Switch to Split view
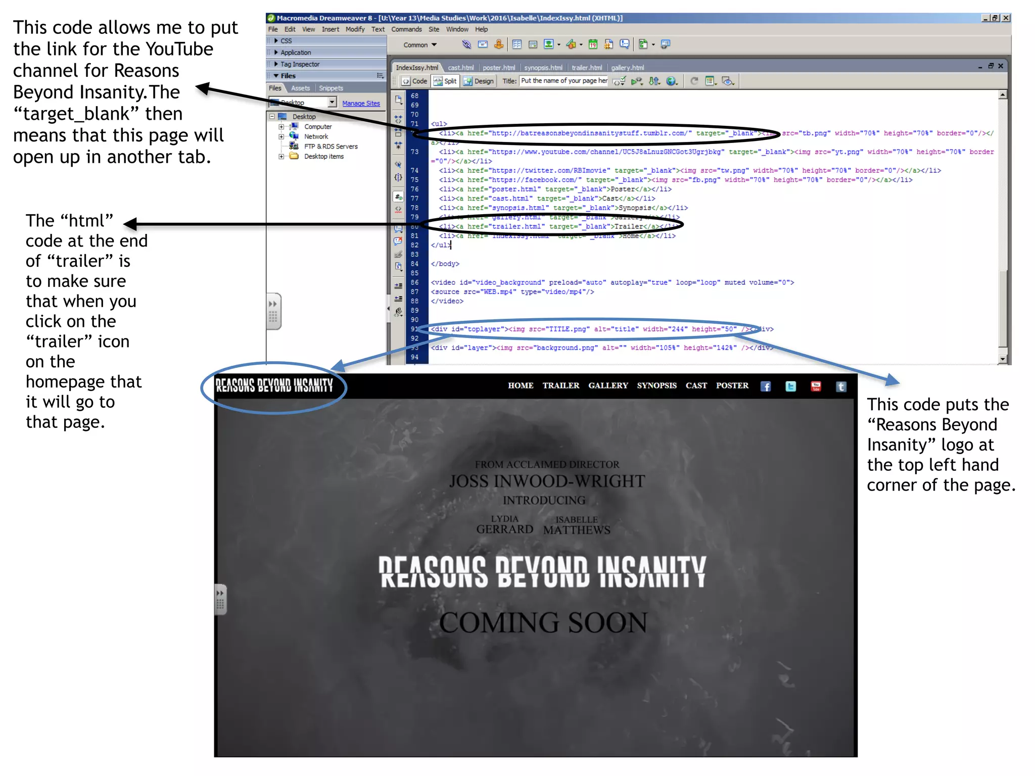 pyautogui.click(x=445, y=81)
